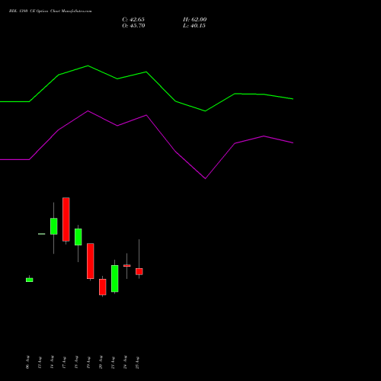The height and width of the screenshot is (381, 381).
Task: Click the flat green dash candle above 13 Aug
Action: pos(42,234)
